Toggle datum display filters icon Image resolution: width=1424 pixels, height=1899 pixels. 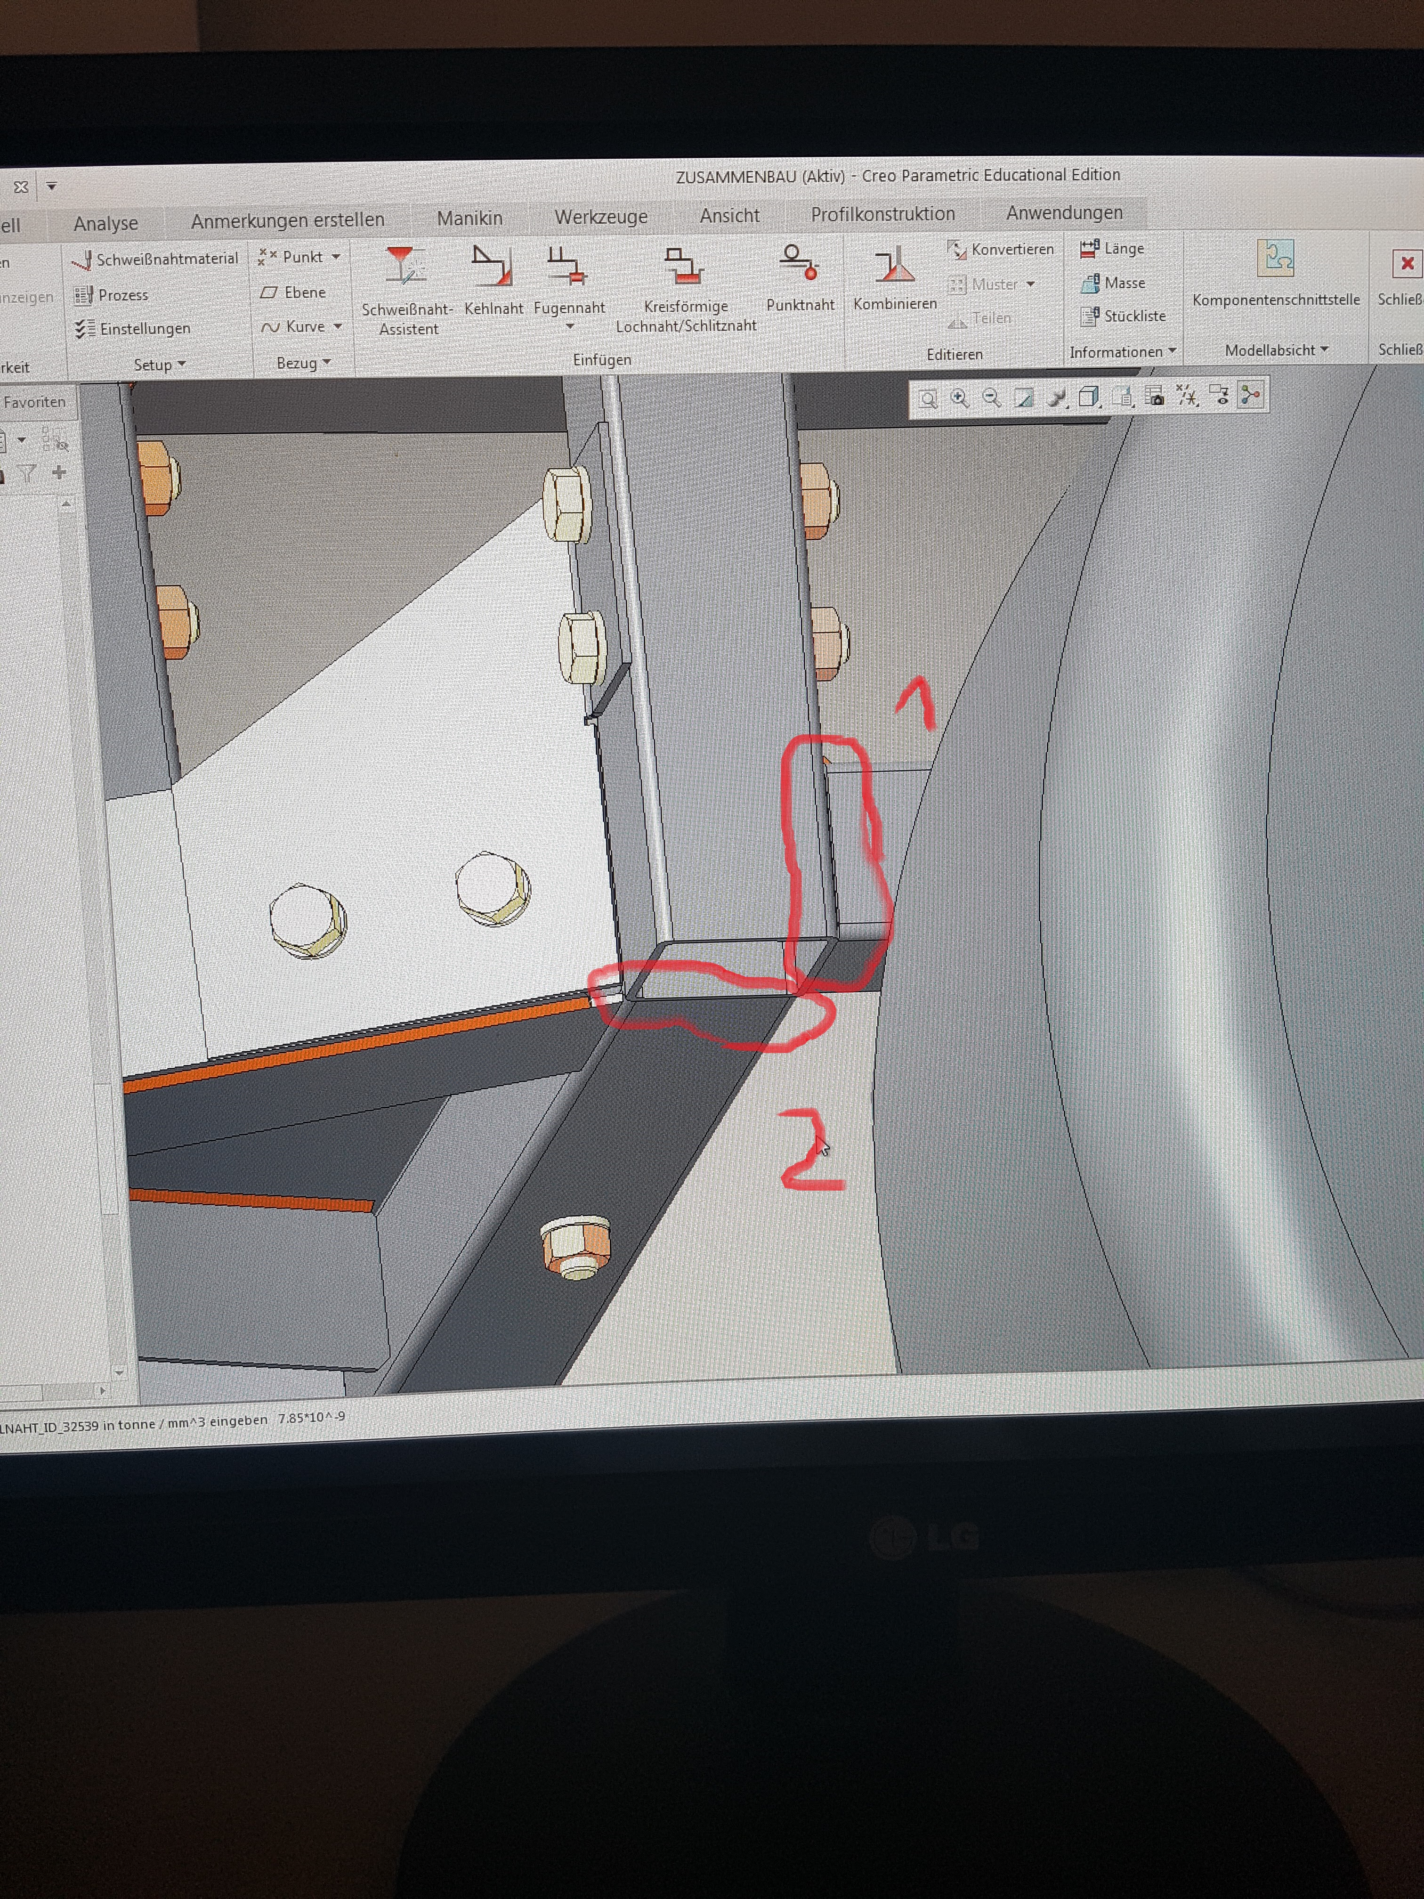pos(1187,396)
